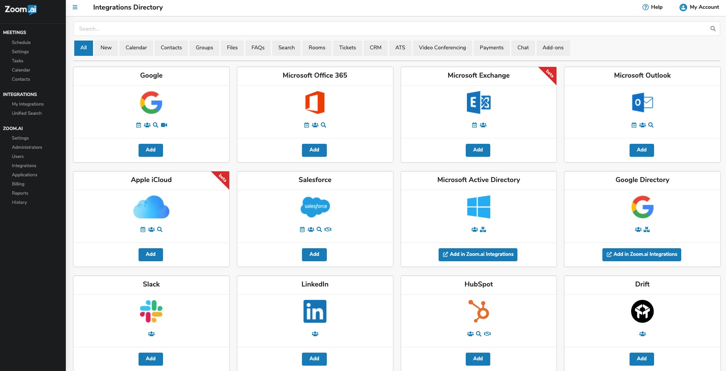Click the Microsoft Exchange logo
The image size is (726, 371).
479,103
